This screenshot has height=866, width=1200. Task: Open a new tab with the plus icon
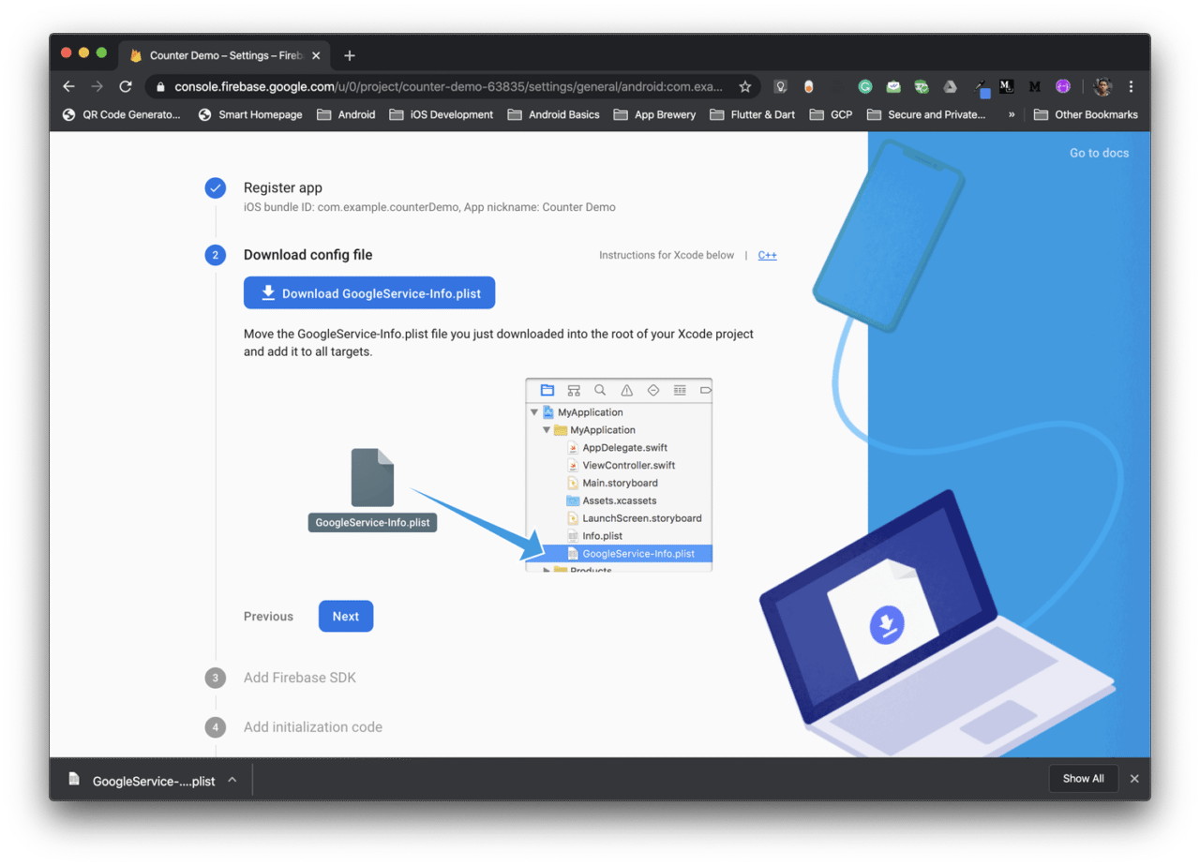tap(350, 55)
